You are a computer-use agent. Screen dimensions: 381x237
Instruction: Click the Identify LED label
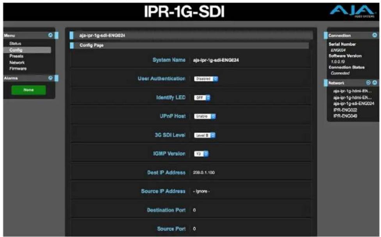click(171, 97)
